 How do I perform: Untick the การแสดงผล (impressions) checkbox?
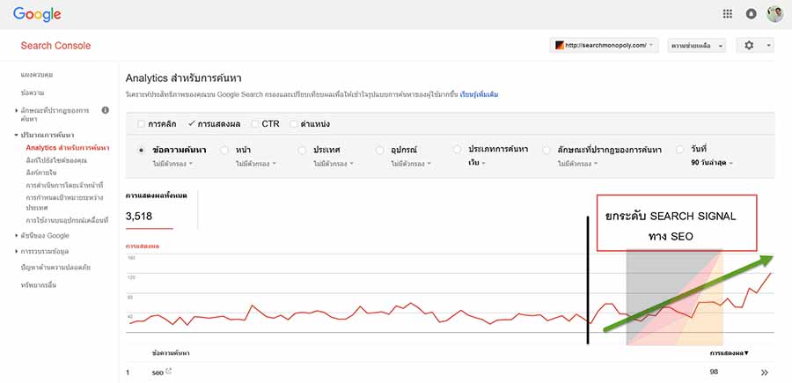(x=191, y=124)
